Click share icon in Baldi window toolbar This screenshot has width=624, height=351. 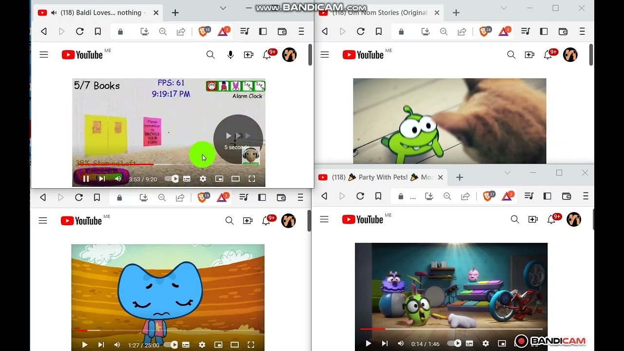point(181,32)
